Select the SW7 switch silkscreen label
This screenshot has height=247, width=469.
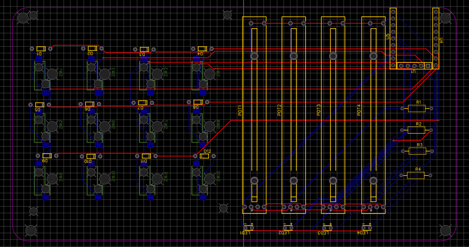pyautogui.click(x=166, y=125)
